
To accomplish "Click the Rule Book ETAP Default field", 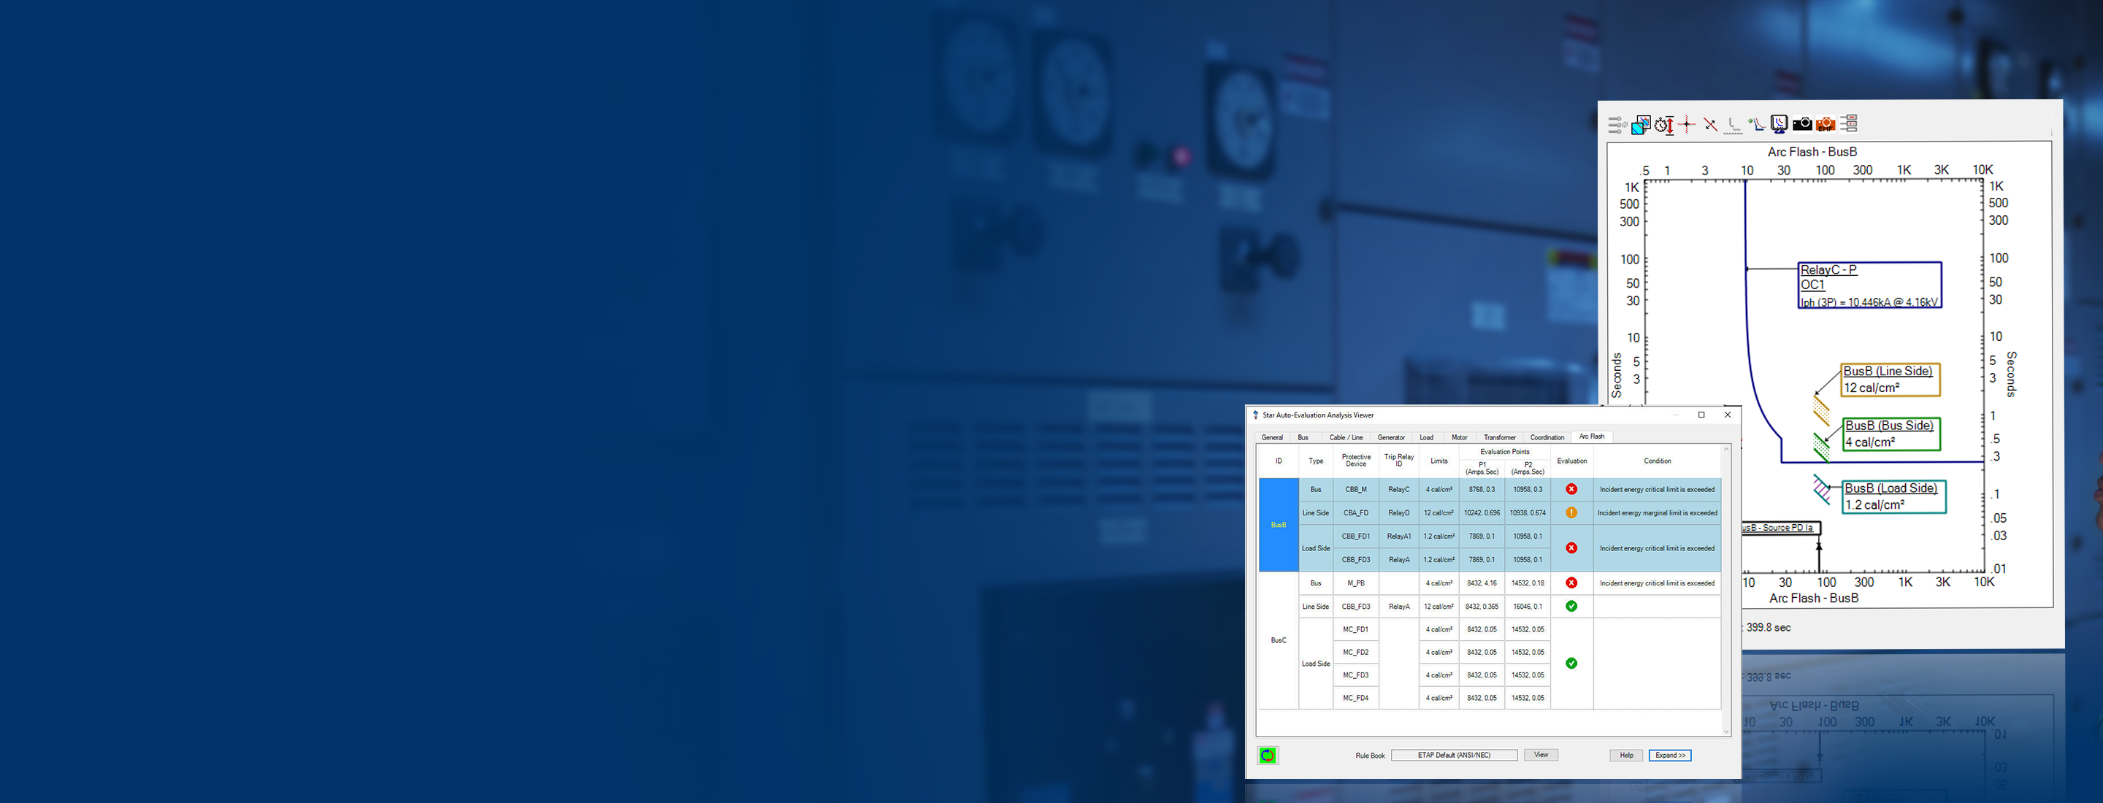I will 1453,756.
